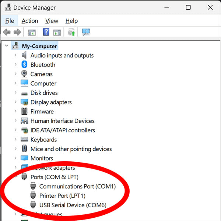Viewport: 221px width, 221px height.
Task: Click the Forward arrow toolbar button
Action: click(17, 32)
